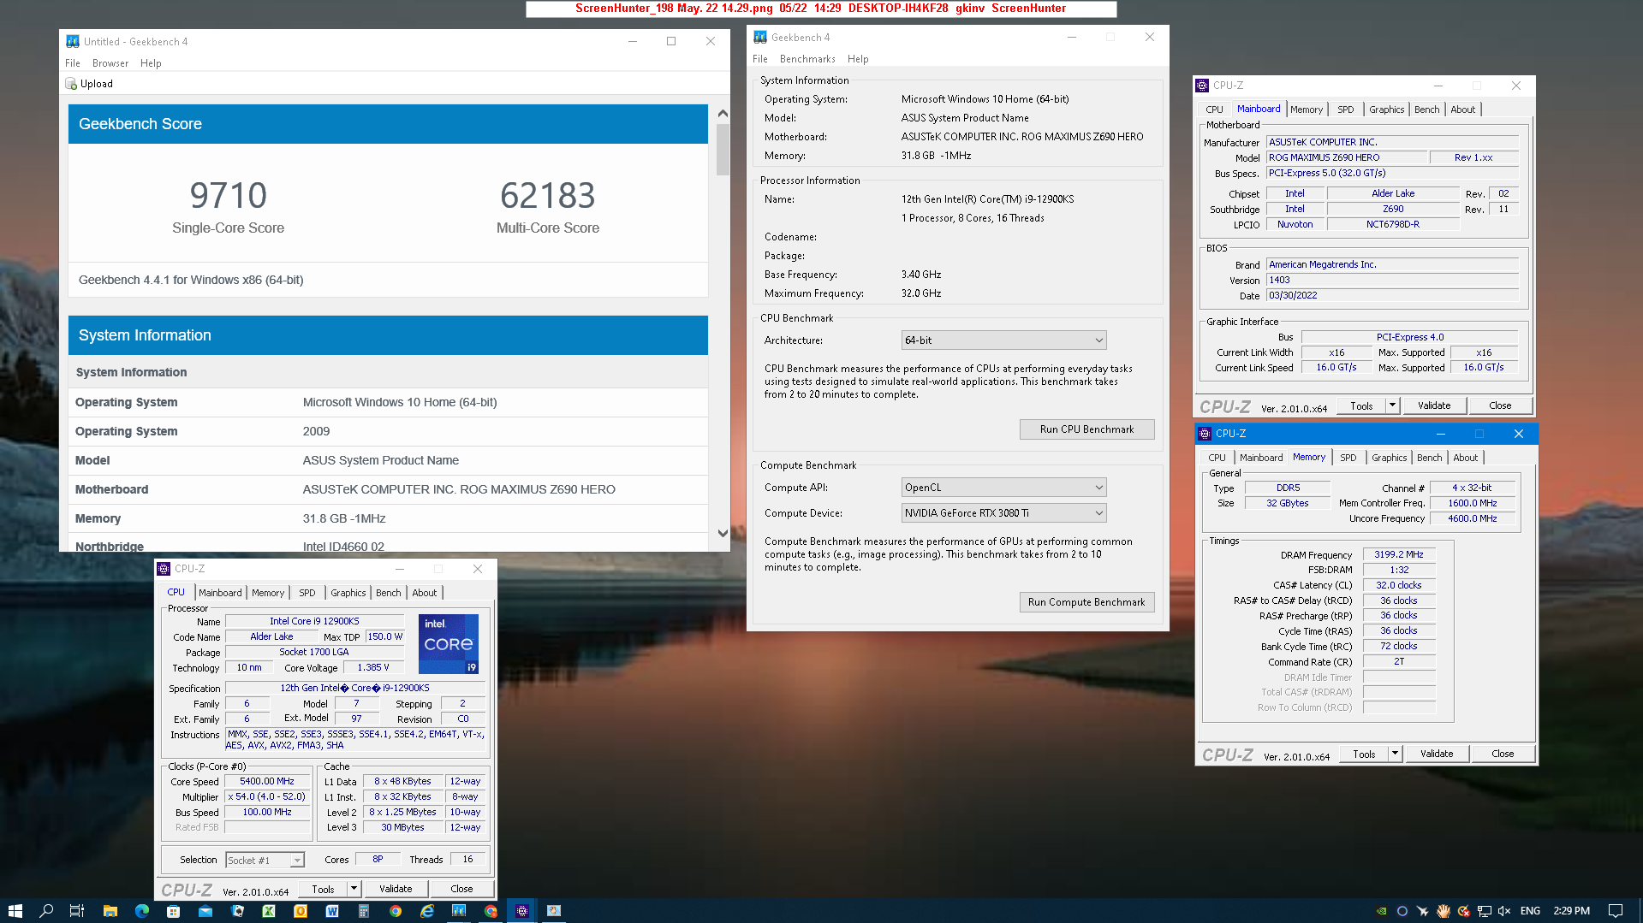Open the Benchmarks menu in Geekbench 4
Viewport: 1643px width, 923px height.
[x=807, y=59]
